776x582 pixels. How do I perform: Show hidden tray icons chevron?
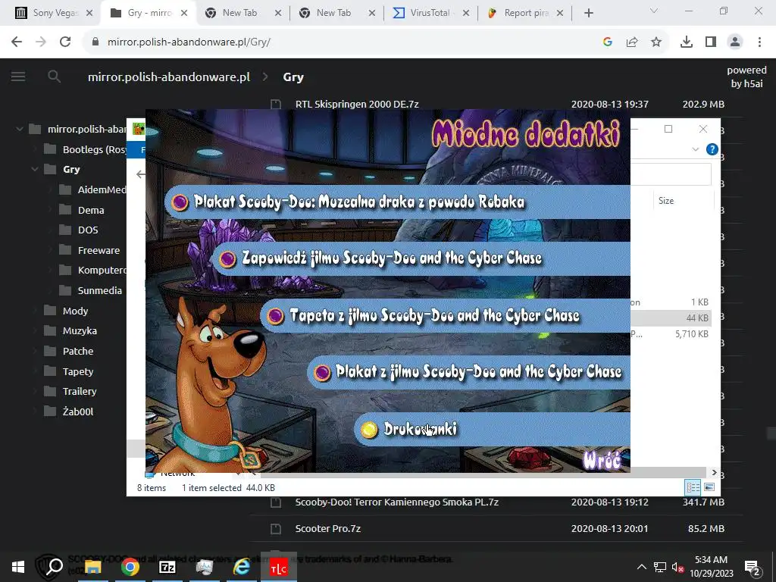pyautogui.click(x=641, y=567)
